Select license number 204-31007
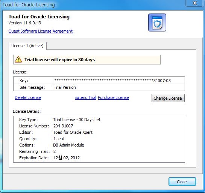Image resolution: width=205 pixels, height=193 pixels. click(x=63, y=126)
